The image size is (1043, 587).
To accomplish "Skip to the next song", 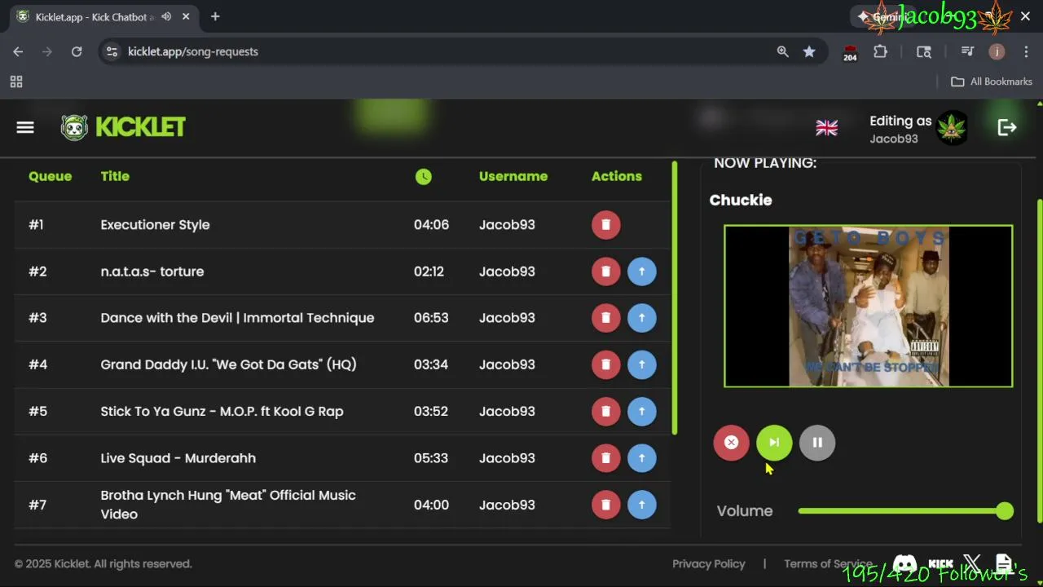I will point(774,443).
